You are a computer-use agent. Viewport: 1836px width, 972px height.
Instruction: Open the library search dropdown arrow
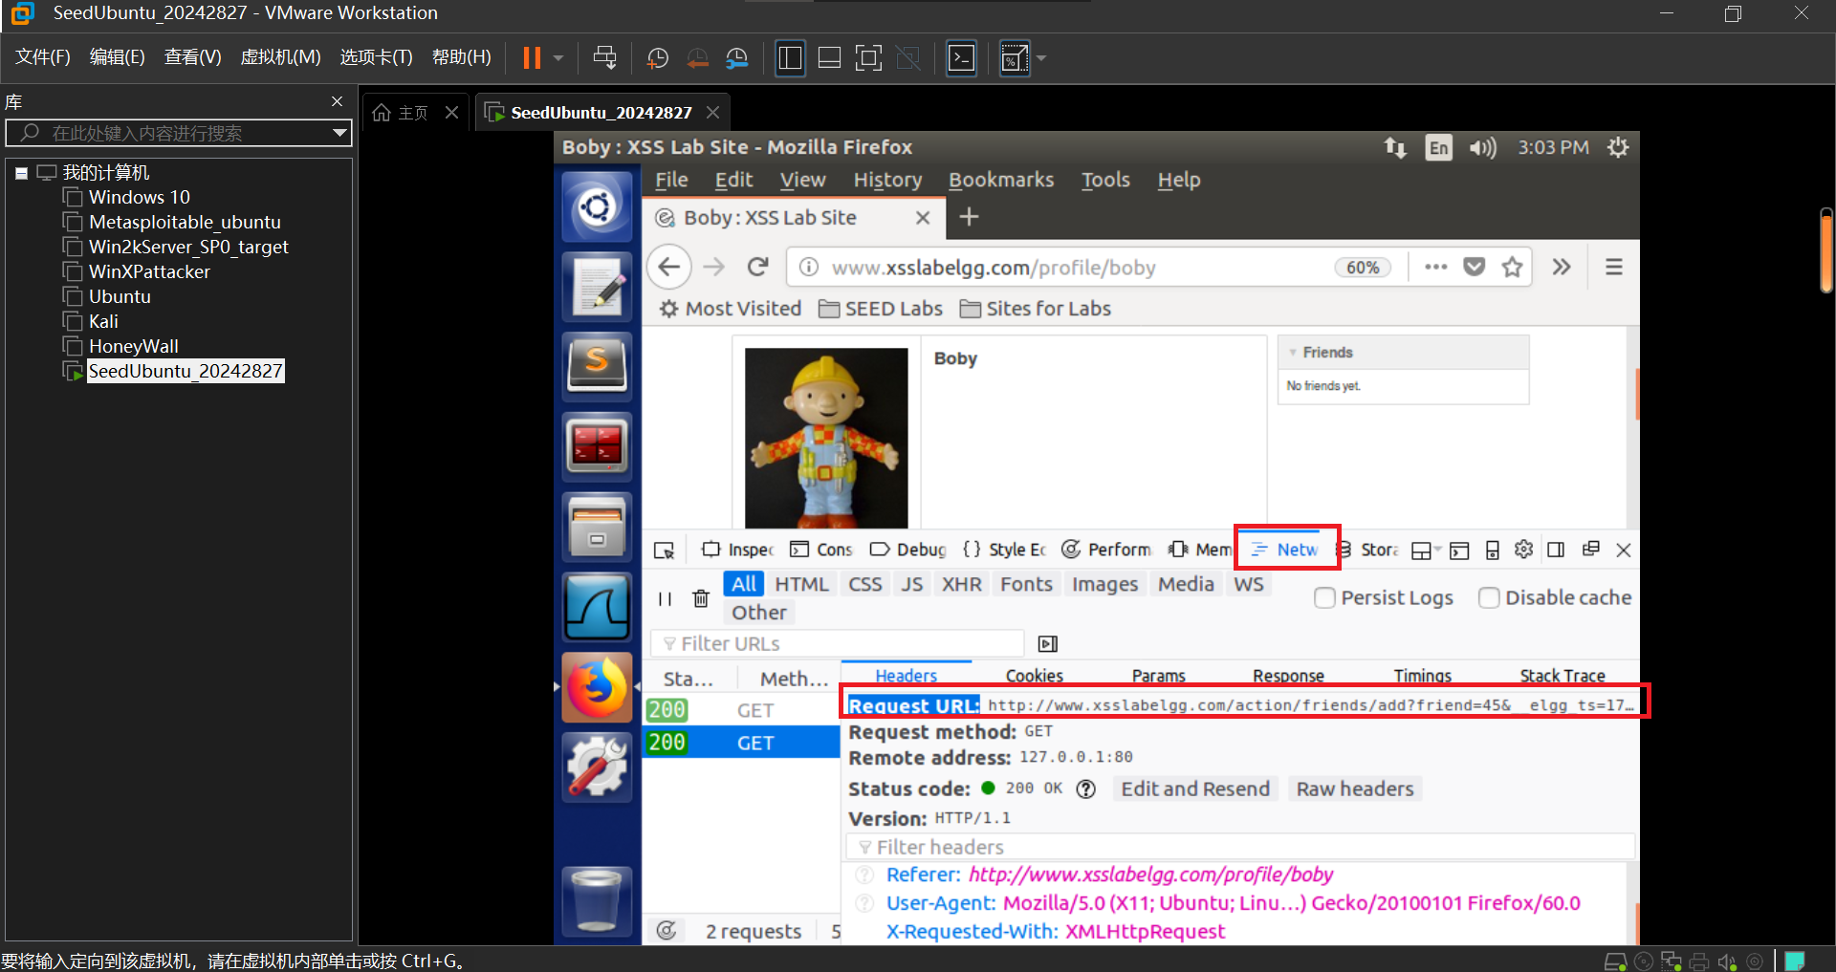pos(339,133)
